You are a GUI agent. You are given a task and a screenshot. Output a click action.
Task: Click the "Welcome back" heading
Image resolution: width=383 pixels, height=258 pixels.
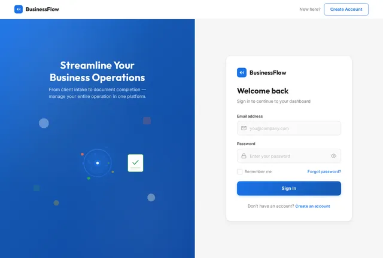coord(263,91)
